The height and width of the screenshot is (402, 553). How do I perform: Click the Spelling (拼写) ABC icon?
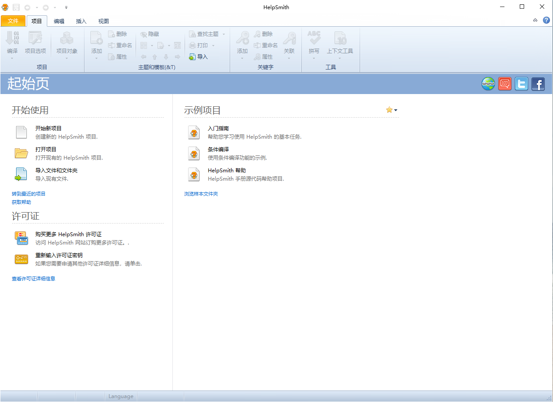coord(314,38)
